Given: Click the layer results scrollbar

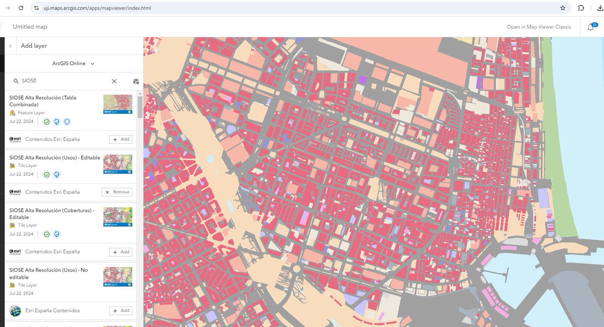Looking at the screenshot, I should (140, 107).
